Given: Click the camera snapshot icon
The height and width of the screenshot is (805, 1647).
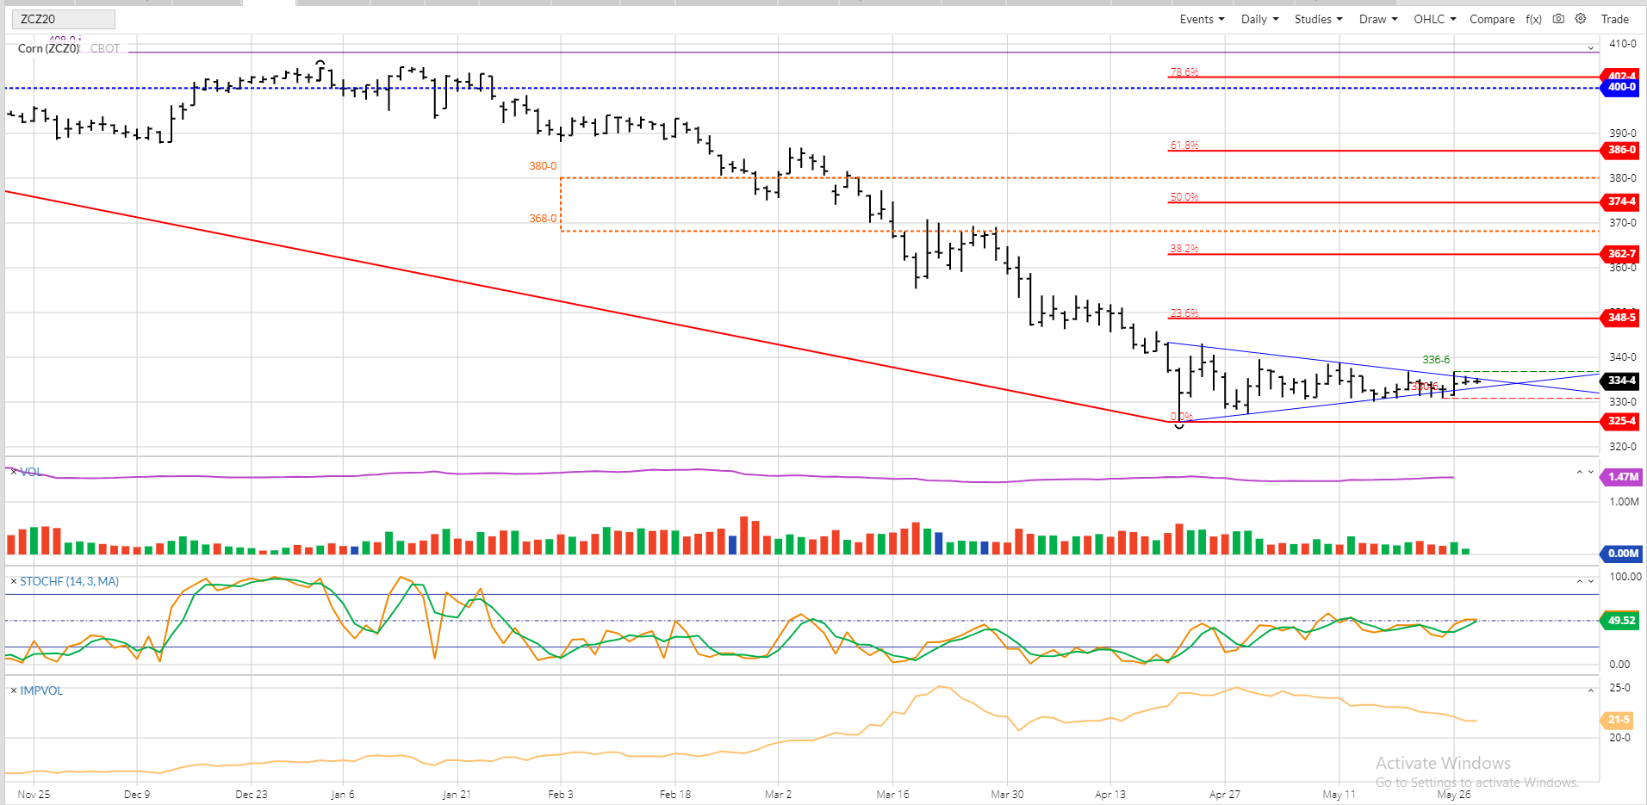Looking at the screenshot, I should tap(1558, 19).
